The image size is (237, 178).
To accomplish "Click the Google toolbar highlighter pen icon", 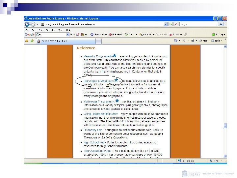I will [185, 35].
